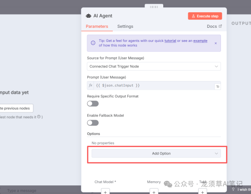Click the Type a message chat input
This screenshot has width=251, height=194.
pos(22,191)
